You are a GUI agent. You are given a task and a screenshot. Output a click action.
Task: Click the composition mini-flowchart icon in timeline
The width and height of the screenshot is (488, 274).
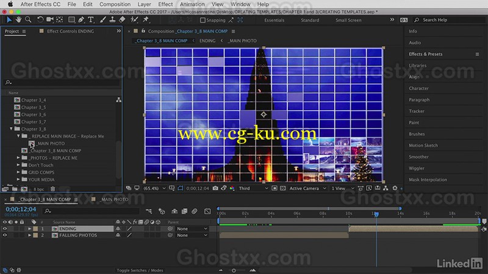click(149, 211)
